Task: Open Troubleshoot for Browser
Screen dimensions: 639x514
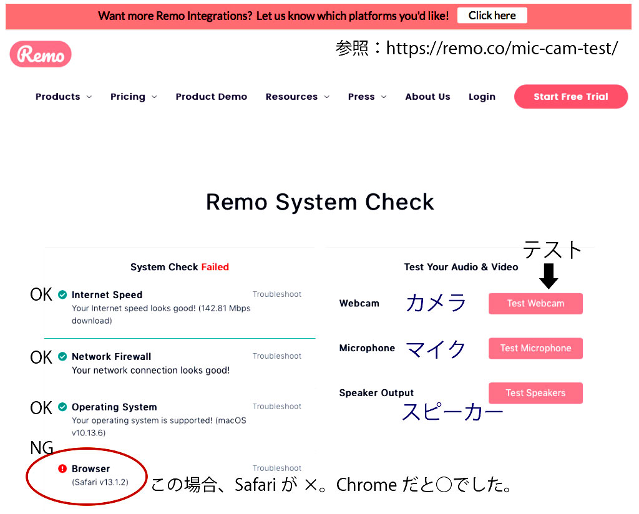Action: click(277, 468)
